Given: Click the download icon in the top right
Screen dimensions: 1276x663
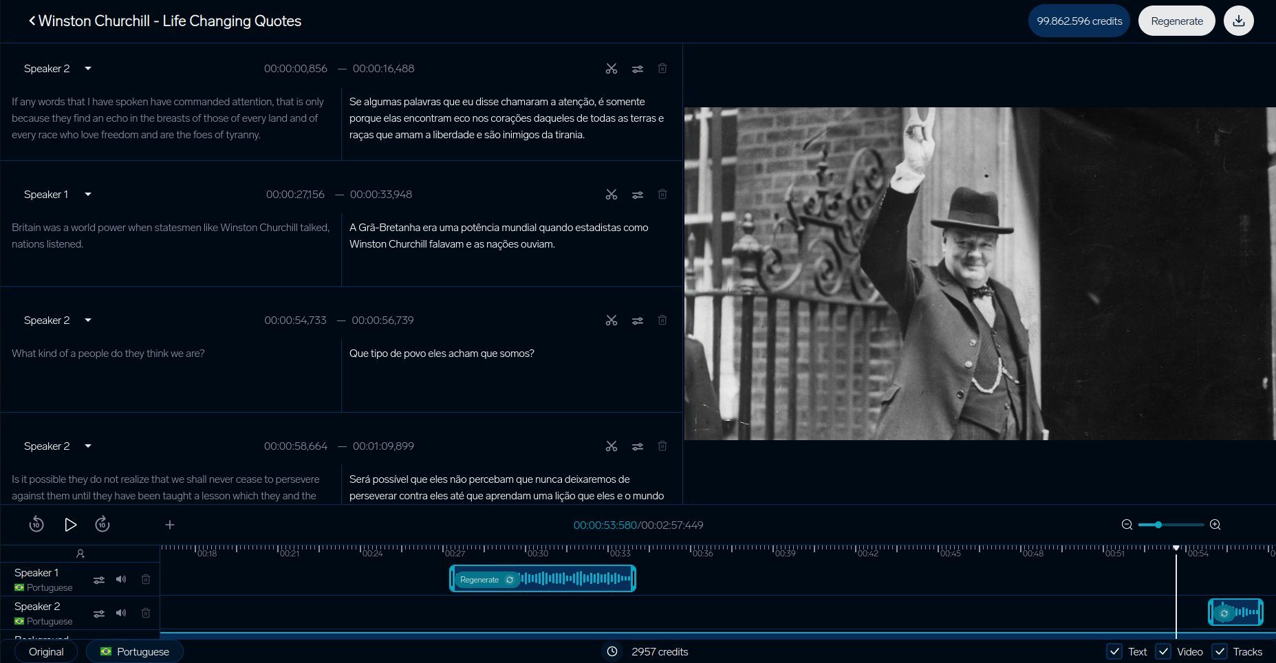Looking at the screenshot, I should (1238, 21).
